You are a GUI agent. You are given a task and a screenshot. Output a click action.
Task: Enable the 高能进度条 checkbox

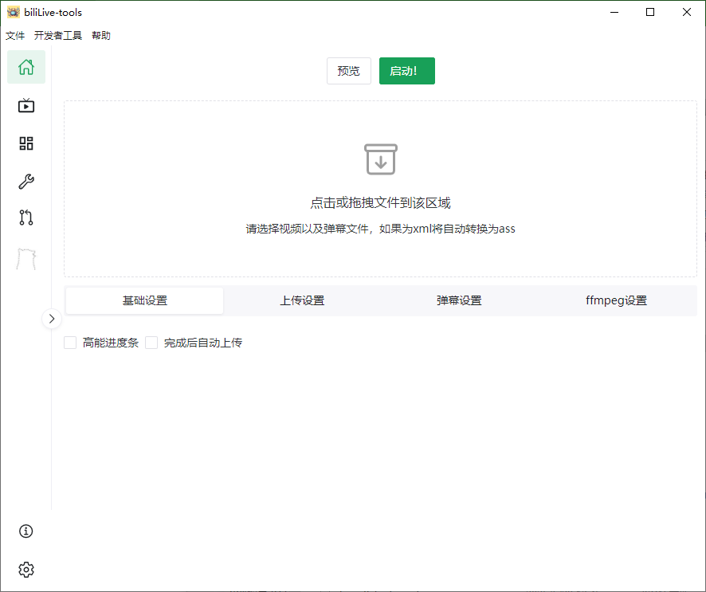[70, 343]
